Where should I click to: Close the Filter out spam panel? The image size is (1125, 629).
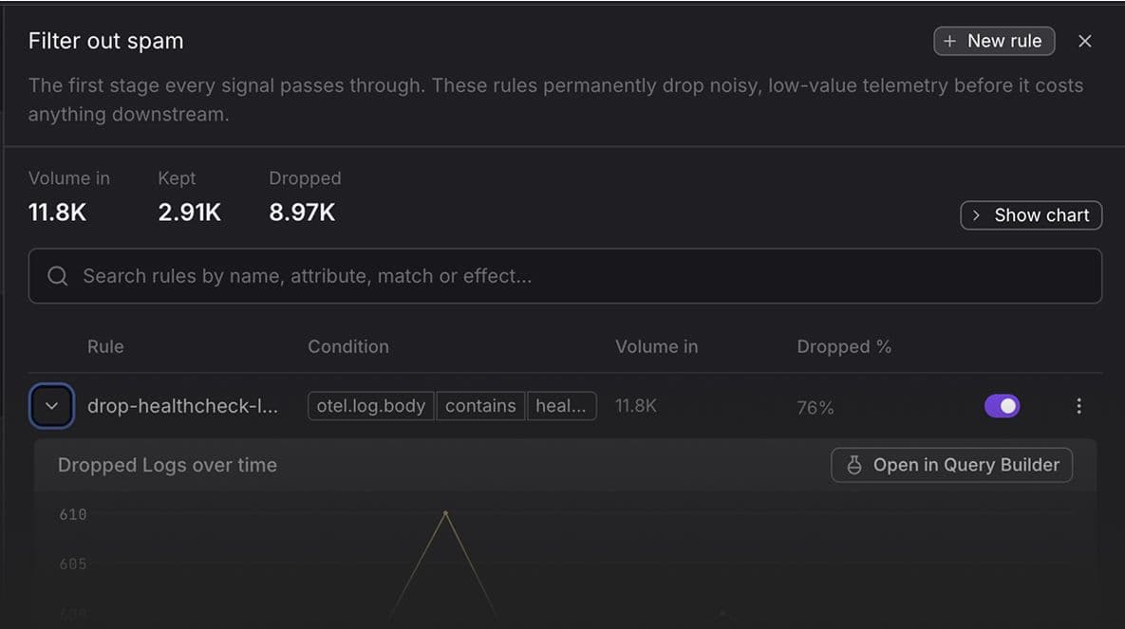coord(1085,42)
